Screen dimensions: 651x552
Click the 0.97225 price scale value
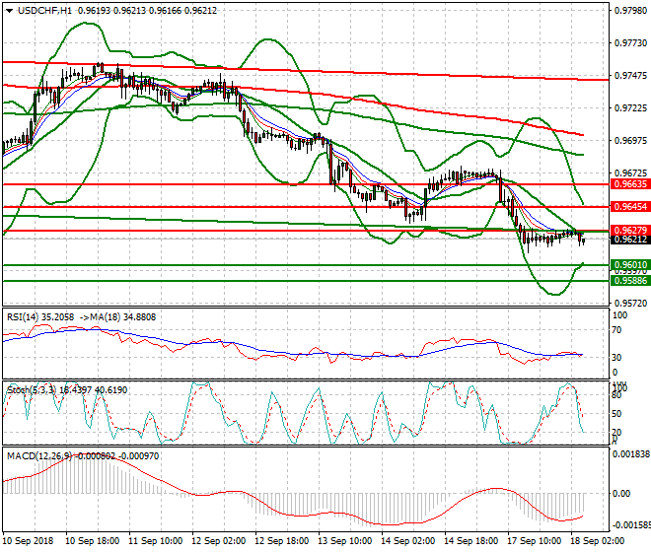[630, 107]
